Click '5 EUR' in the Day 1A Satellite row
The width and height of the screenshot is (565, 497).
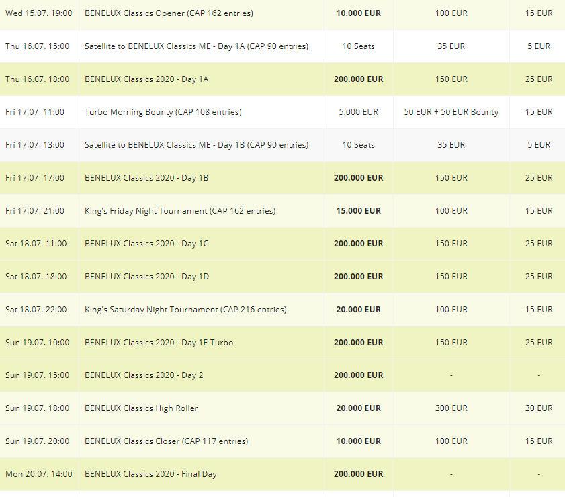(x=539, y=46)
